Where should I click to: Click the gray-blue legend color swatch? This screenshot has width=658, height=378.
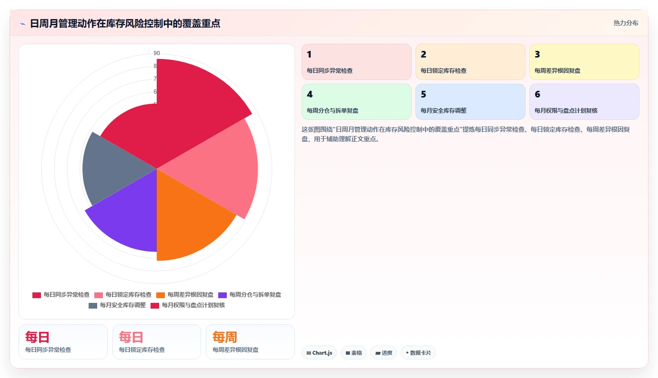tap(93, 306)
